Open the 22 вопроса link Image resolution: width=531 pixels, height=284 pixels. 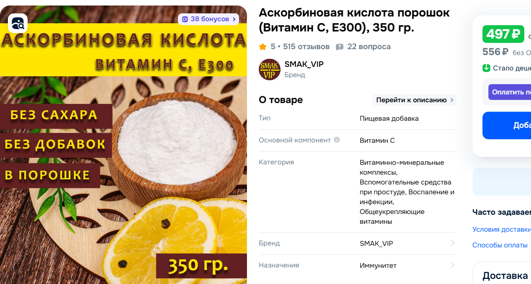(x=369, y=47)
